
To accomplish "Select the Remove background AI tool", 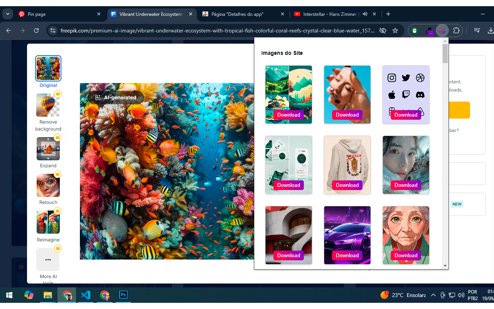I will click(48, 111).
